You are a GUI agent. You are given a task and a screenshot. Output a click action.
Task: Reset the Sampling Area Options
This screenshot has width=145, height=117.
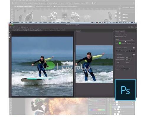pyautogui.click(x=134, y=48)
